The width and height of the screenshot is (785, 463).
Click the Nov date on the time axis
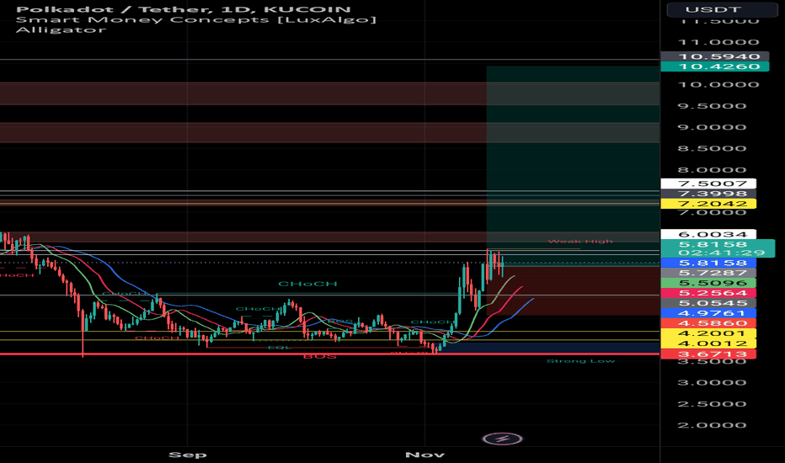click(x=425, y=455)
